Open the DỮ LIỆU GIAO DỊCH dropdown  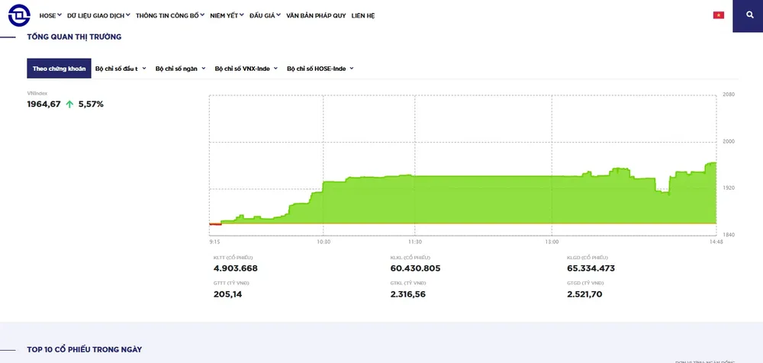[98, 15]
